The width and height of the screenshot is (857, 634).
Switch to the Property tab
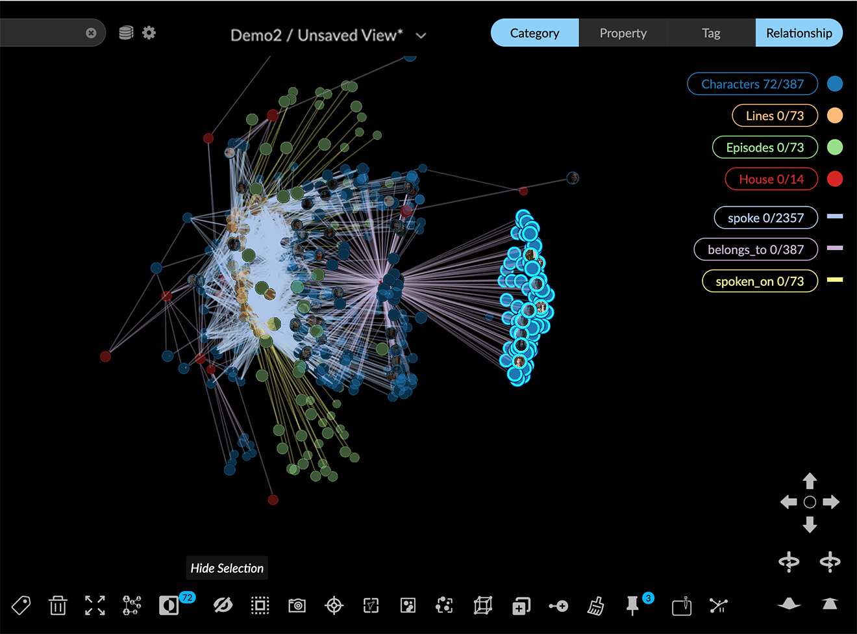(623, 33)
